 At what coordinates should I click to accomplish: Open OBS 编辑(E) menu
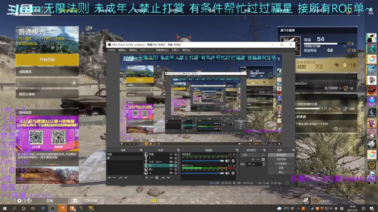(122, 50)
